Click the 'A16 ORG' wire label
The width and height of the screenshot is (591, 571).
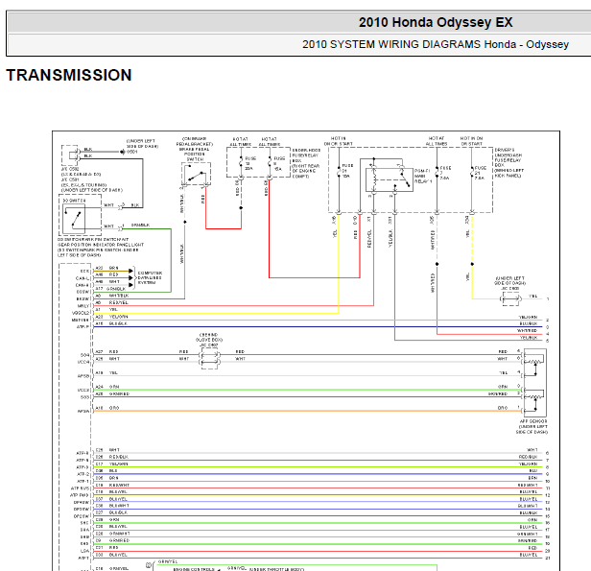pyautogui.click(x=107, y=408)
